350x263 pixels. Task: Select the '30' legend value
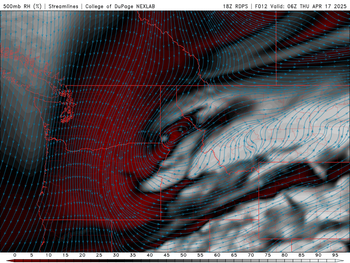(116, 255)
